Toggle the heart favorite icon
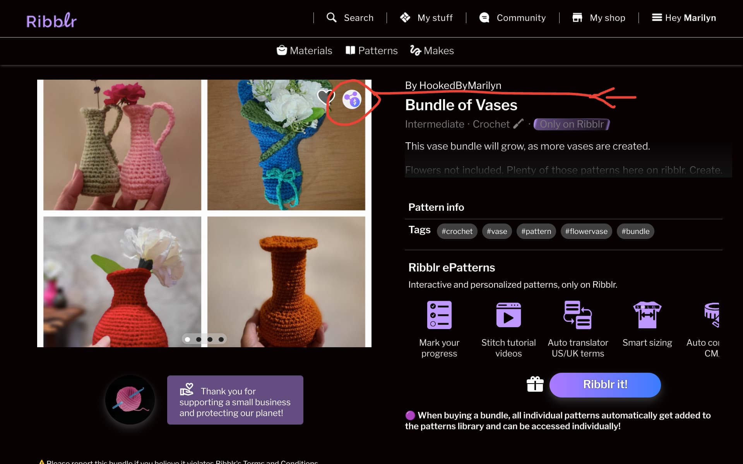The width and height of the screenshot is (743, 464). coord(325,97)
